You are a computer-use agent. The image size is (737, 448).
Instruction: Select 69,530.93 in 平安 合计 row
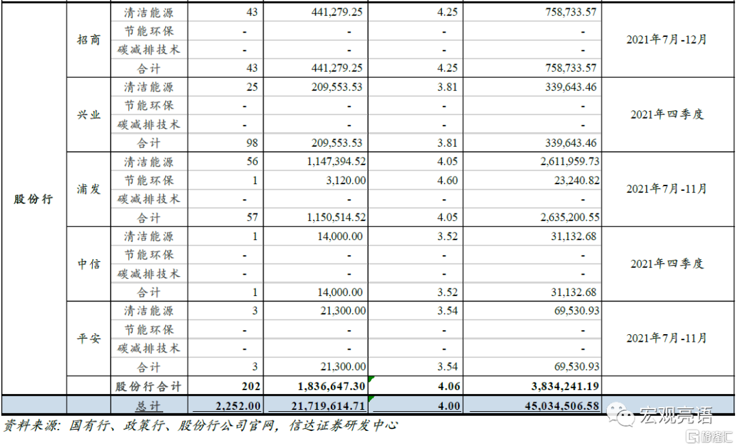[x=577, y=367]
